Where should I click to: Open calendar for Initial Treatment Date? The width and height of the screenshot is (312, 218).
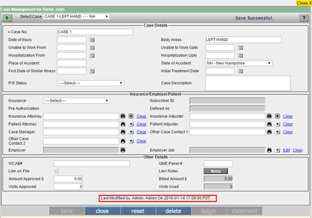point(240,71)
